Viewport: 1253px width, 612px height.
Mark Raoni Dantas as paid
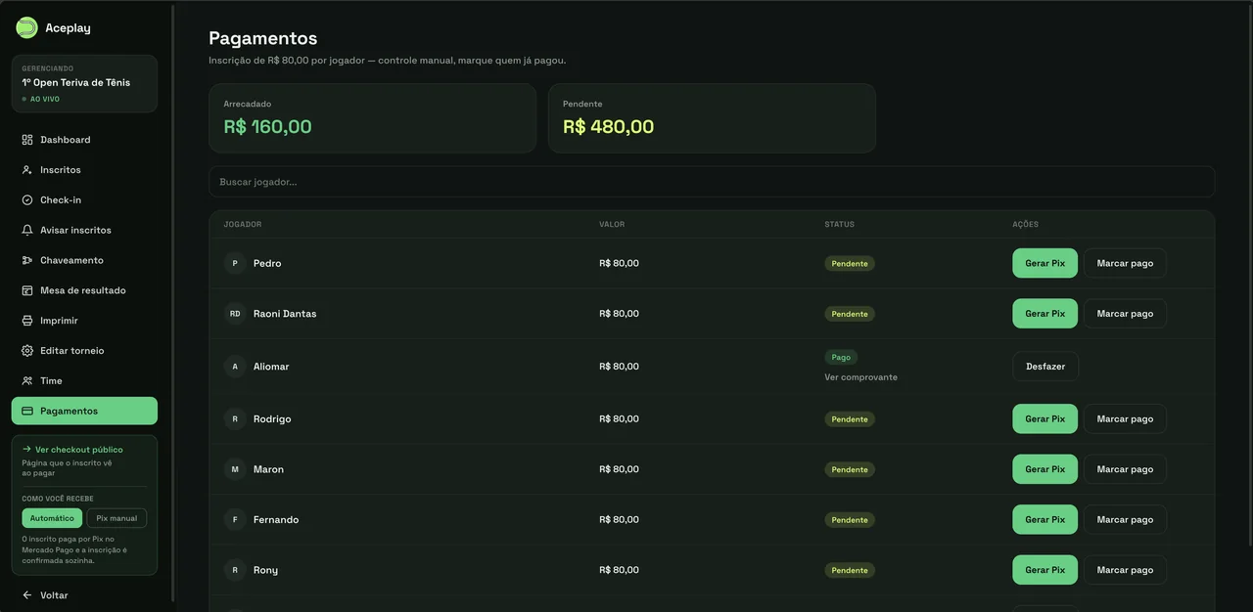pos(1125,314)
